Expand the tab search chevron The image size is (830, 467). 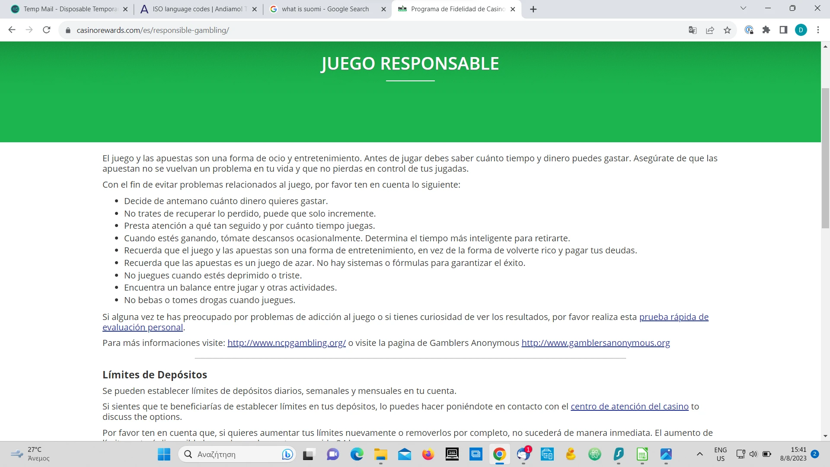[743, 8]
